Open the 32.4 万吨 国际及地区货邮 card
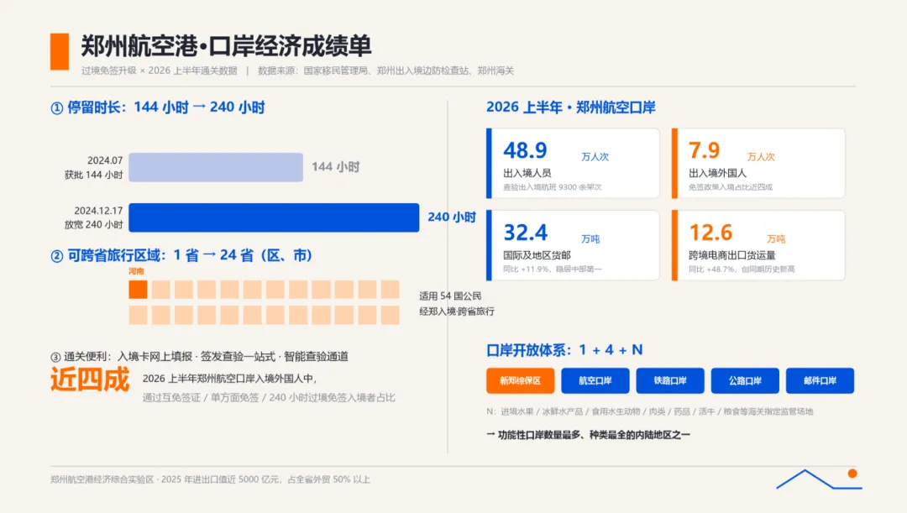Viewport: 907px width, 513px height. coord(573,245)
